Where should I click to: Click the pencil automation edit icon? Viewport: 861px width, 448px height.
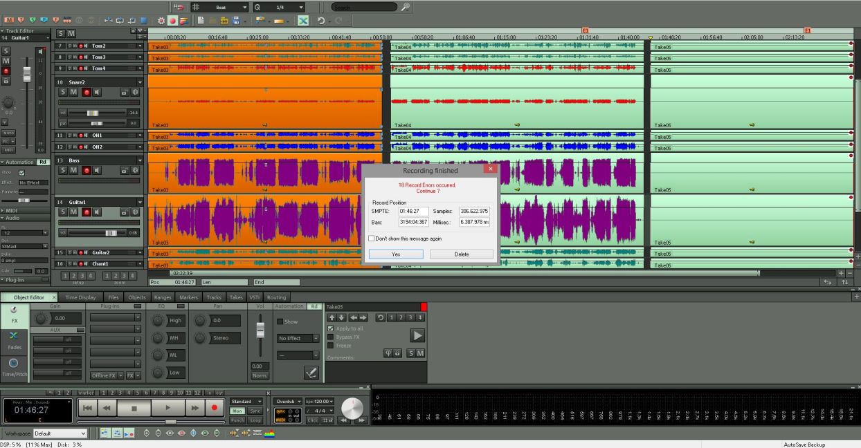click(x=311, y=373)
